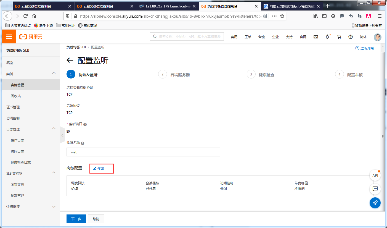Viewport: 387px width, 228px height.
Task: Open the Cloud Shell terminal icon
Action: coord(316,36)
